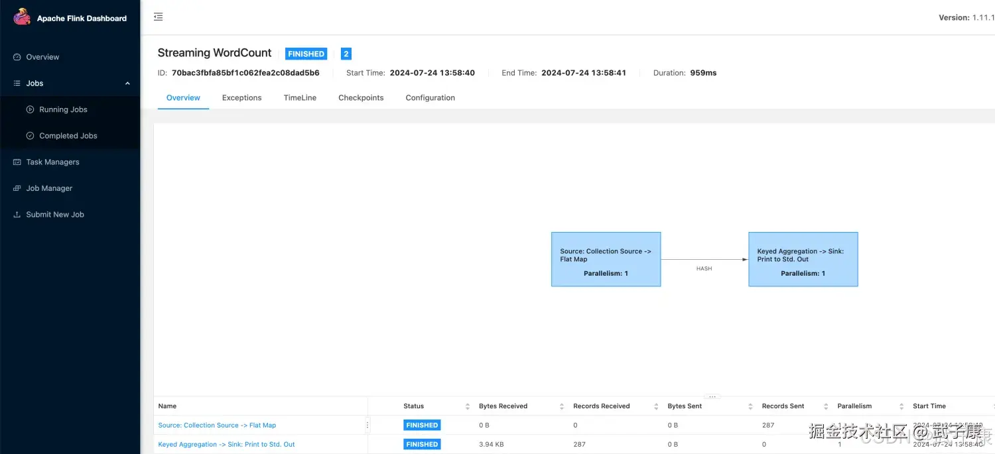Click the Job Manager build icon
The image size is (995, 454).
[x=17, y=188]
